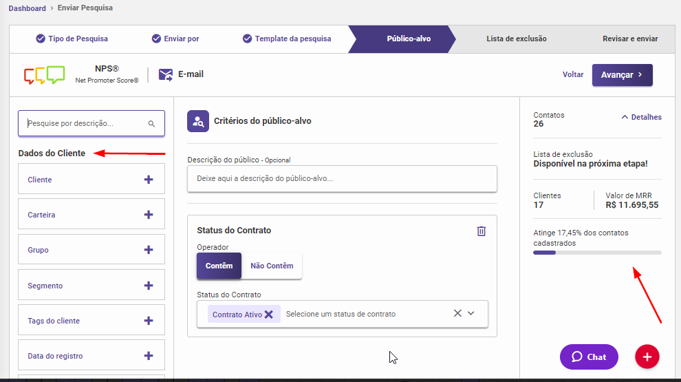Screen dimensions: 681x382
Task: Click the Segmento row
Action: pyautogui.click(x=91, y=285)
